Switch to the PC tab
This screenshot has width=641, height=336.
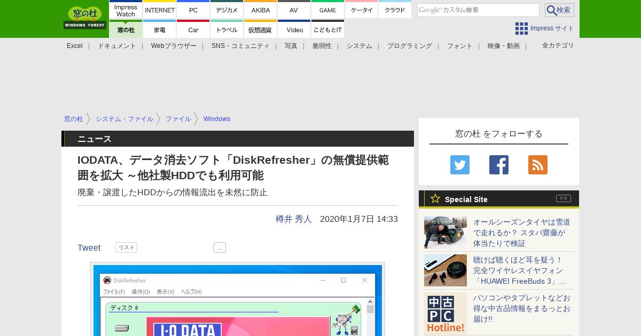(193, 10)
